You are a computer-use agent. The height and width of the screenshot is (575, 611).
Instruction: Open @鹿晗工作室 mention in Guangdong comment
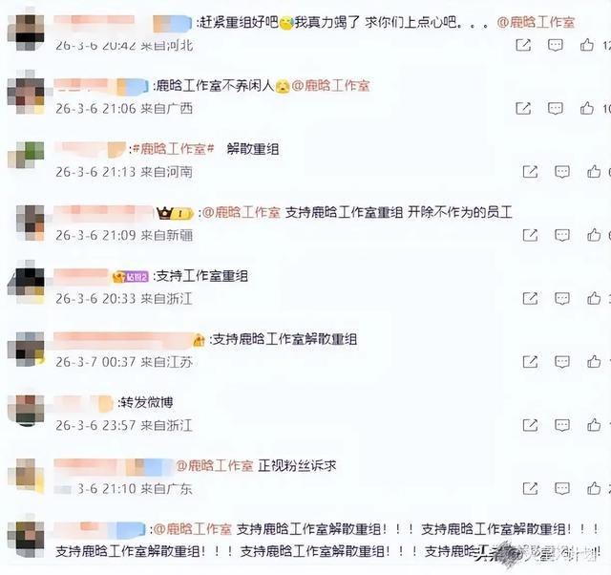point(214,465)
